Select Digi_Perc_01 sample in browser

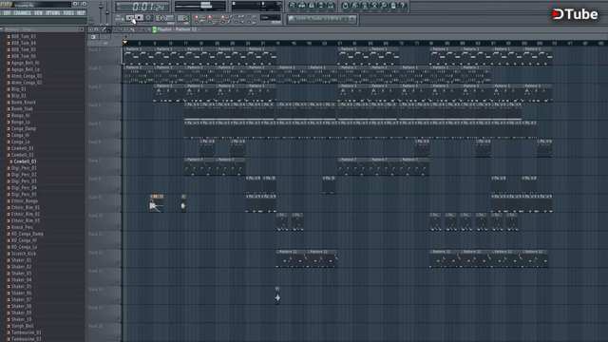(23, 168)
